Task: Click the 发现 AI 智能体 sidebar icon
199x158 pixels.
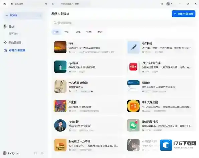Action: [5, 50]
